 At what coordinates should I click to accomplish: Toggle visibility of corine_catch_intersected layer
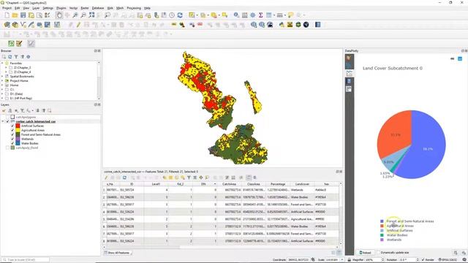coord(8,122)
